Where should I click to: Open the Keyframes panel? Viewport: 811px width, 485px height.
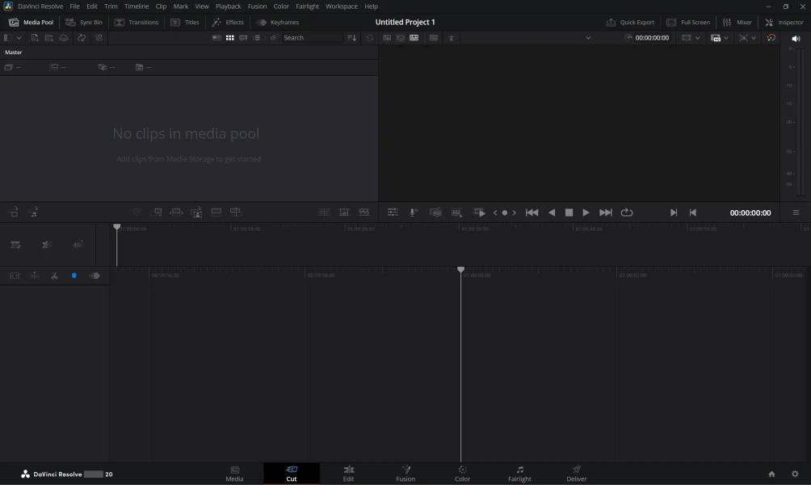(278, 23)
